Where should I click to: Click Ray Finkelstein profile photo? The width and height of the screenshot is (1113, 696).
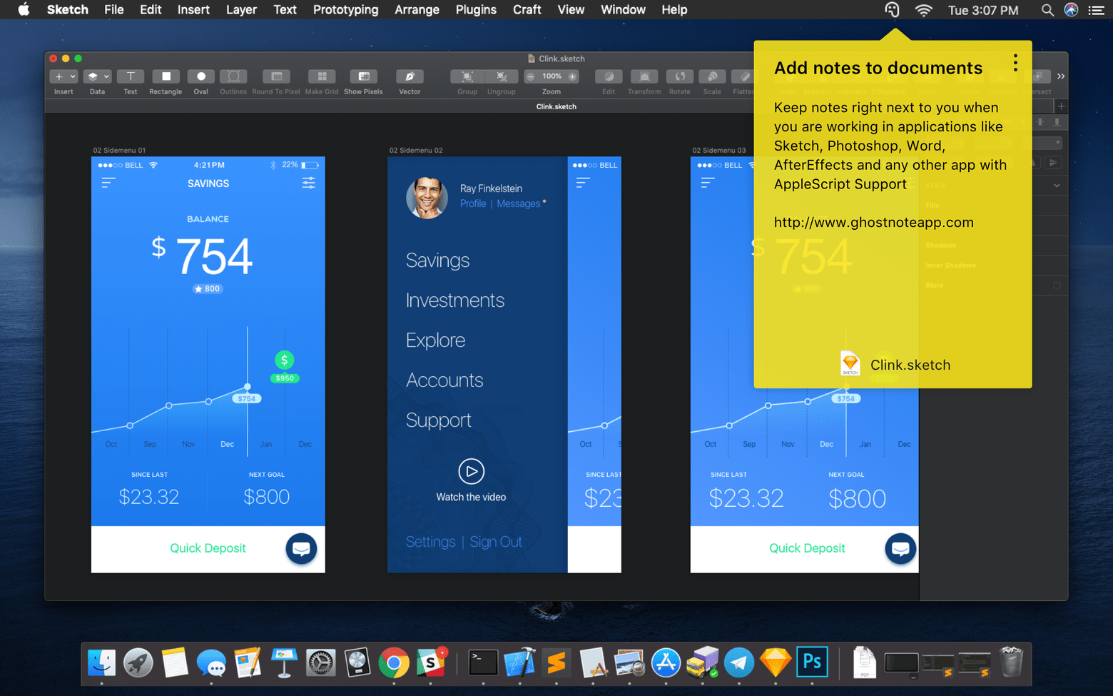point(427,198)
